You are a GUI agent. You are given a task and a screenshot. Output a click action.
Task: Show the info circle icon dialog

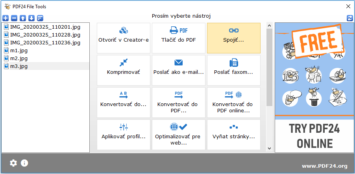[24, 163]
